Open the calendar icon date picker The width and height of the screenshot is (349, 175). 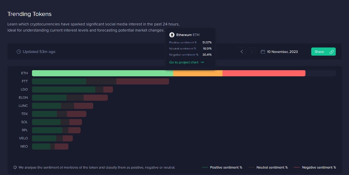point(263,52)
